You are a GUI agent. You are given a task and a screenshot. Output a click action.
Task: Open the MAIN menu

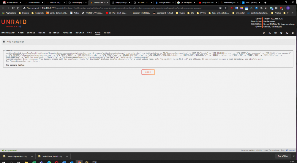coord(21,33)
